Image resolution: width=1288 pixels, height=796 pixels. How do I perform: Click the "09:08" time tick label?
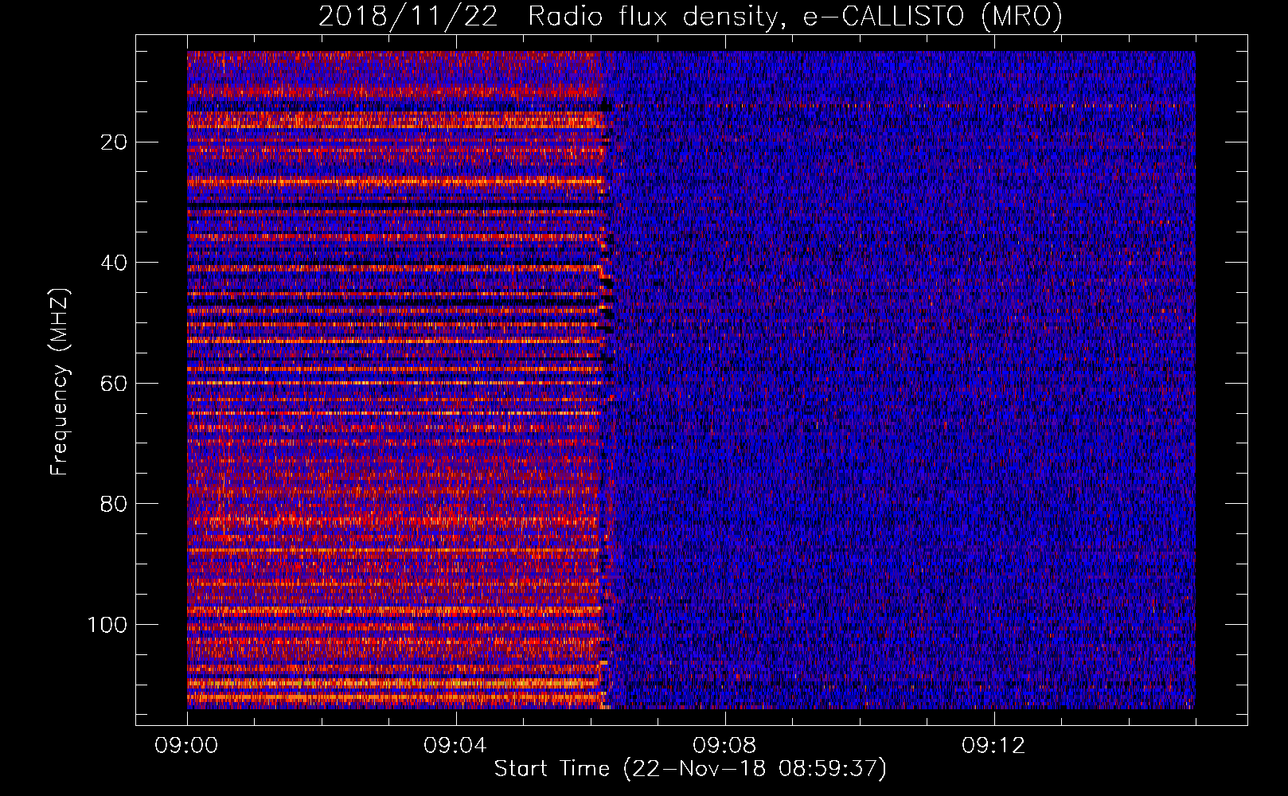click(x=724, y=746)
